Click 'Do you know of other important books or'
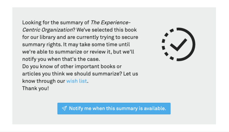Viewport: 229px width, 132px height. pyautogui.click(x=72, y=66)
